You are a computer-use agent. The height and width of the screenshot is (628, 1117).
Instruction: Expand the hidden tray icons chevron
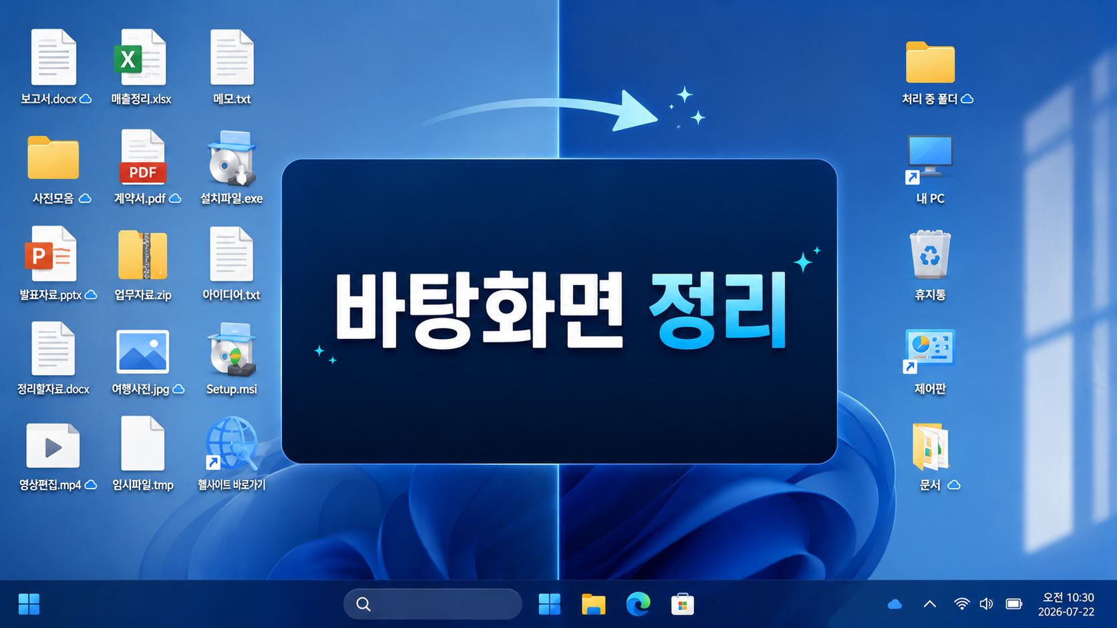pos(929,604)
